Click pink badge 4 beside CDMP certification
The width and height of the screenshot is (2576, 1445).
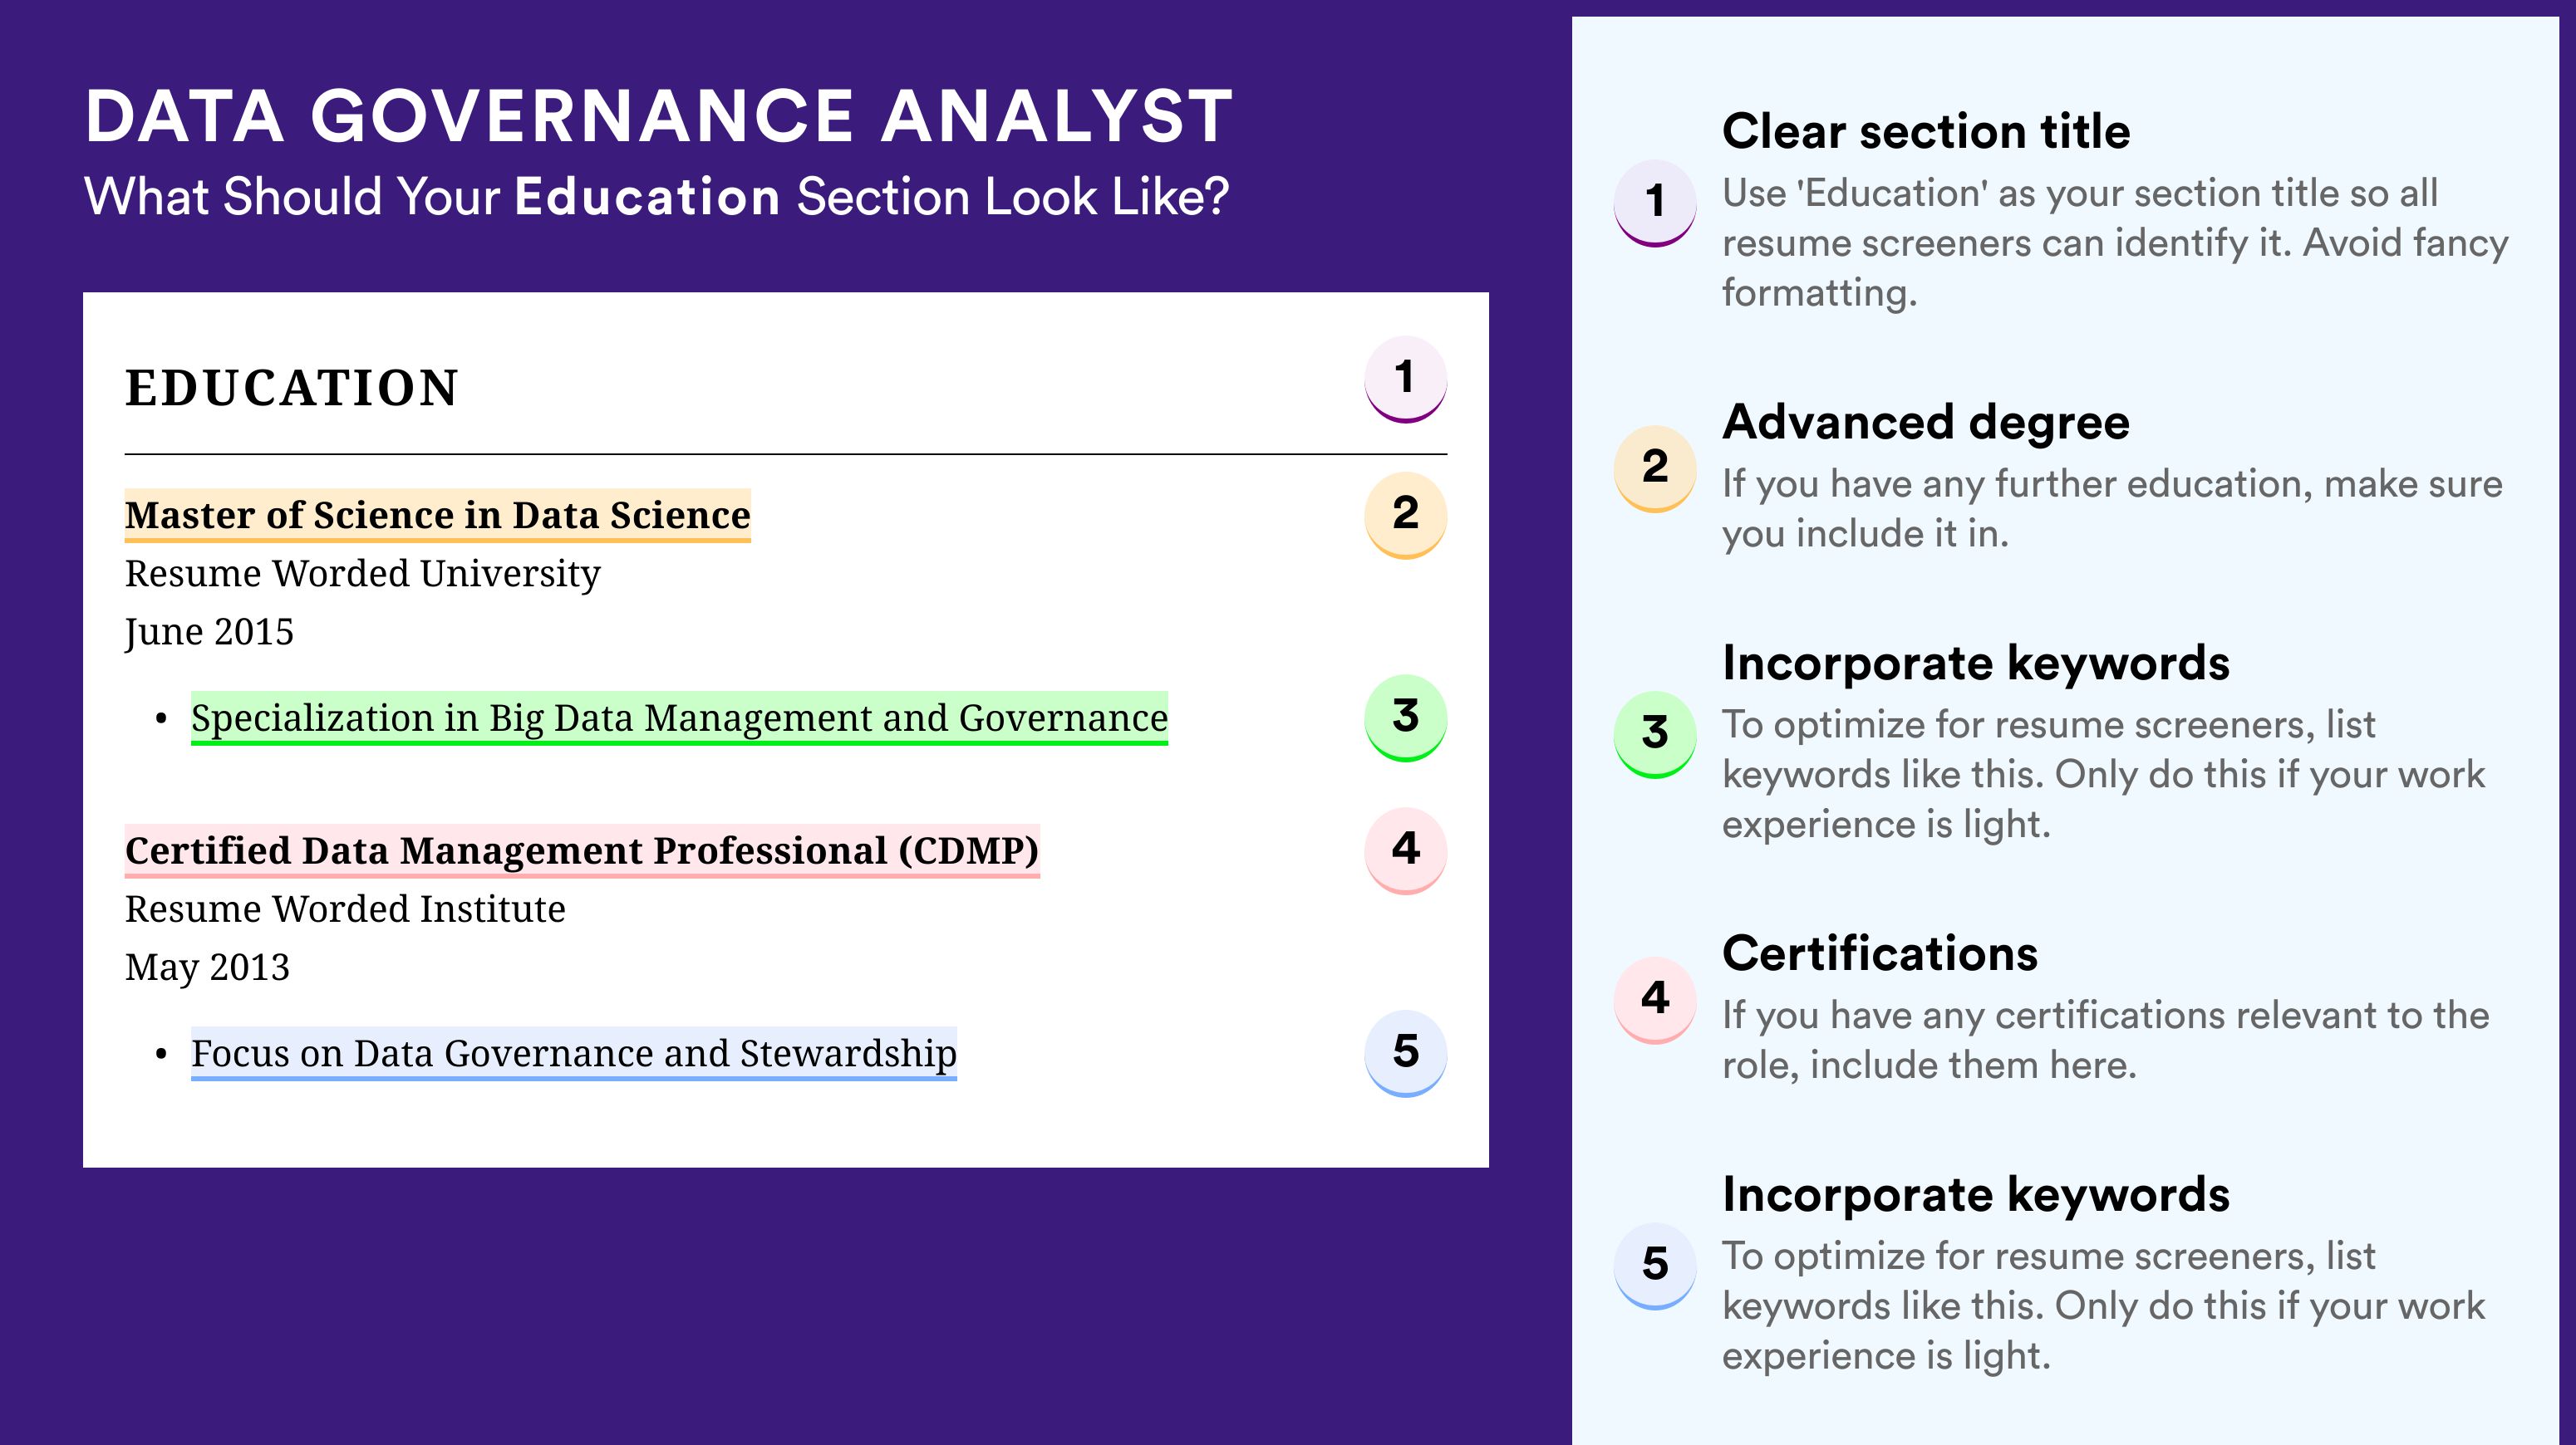[1405, 850]
